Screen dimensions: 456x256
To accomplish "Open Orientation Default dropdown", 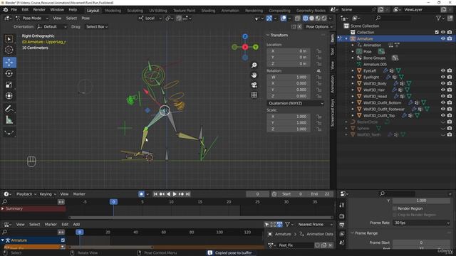I will pyautogui.click(x=52, y=27).
